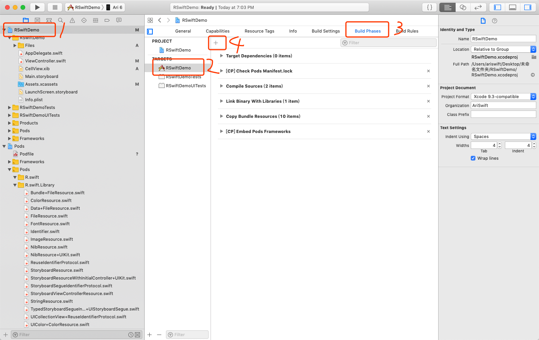Open the Info tab
539x340 pixels.
click(x=293, y=31)
